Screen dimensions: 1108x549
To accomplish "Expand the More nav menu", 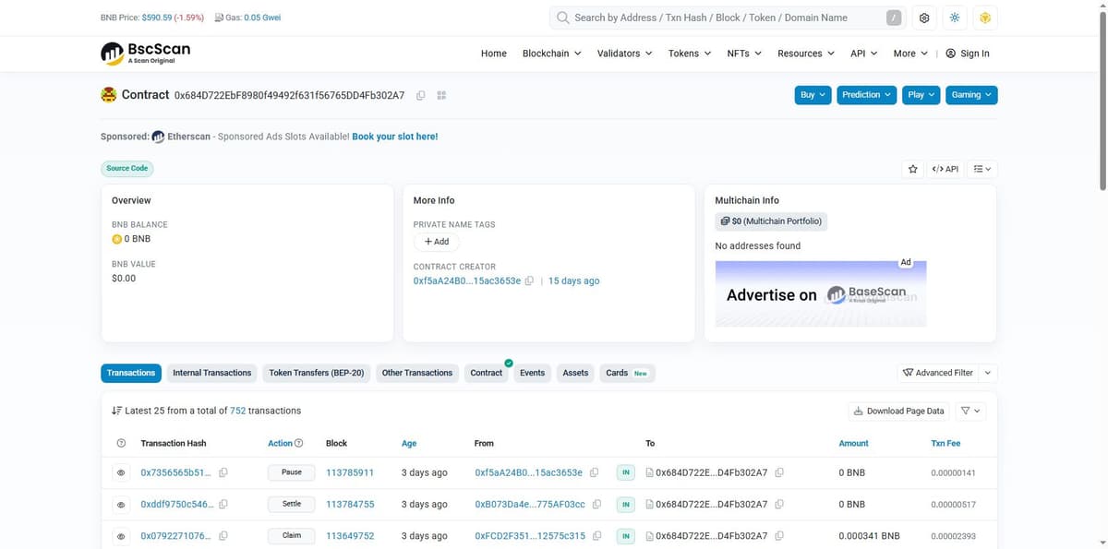I will tap(910, 54).
